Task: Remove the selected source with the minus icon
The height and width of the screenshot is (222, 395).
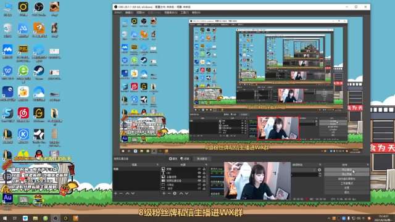Action: coord(169,193)
